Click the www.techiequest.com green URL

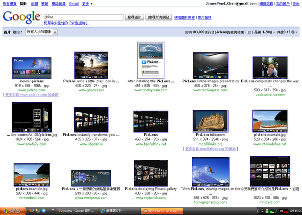point(210,90)
